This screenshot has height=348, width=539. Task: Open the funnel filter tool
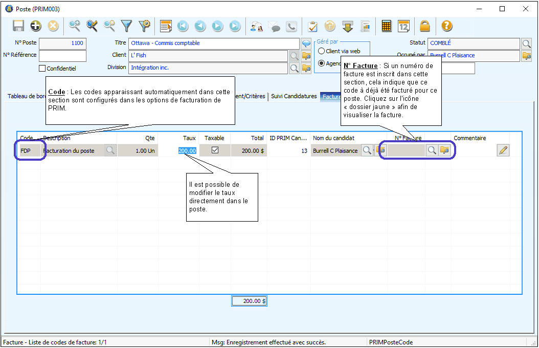(x=126, y=26)
